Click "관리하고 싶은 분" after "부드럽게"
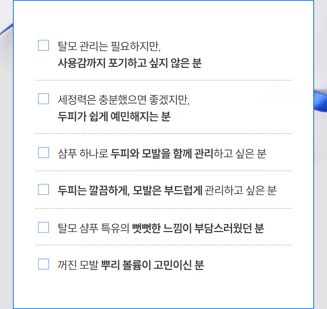This screenshot has height=309, width=327. click(x=240, y=190)
